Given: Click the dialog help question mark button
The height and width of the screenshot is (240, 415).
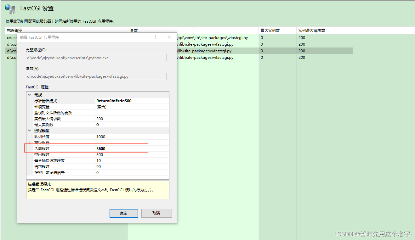Looking at the screenshot, I should (155, 37).
